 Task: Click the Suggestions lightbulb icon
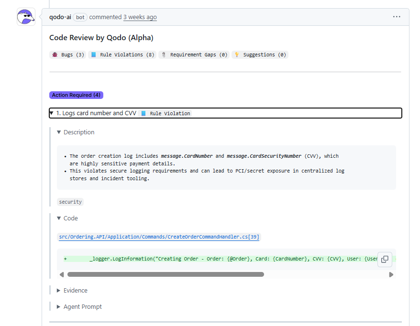tap(237, 54)
